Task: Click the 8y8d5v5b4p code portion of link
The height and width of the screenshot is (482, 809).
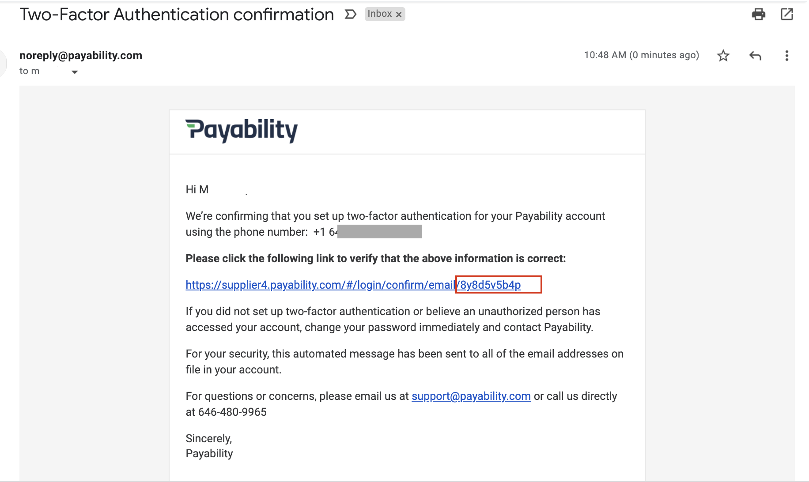Action: pyautogui.click(x=490, y=285)
